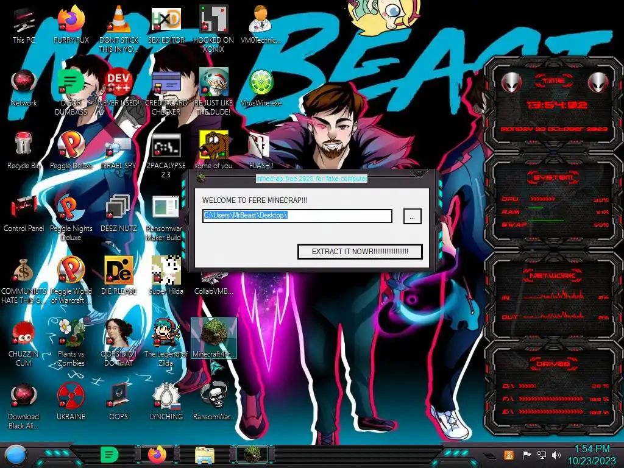This screenshot has width=624, height=468.
Task: Click the browse '...' button
Action: pyautogui.click(x=413, y=216)
